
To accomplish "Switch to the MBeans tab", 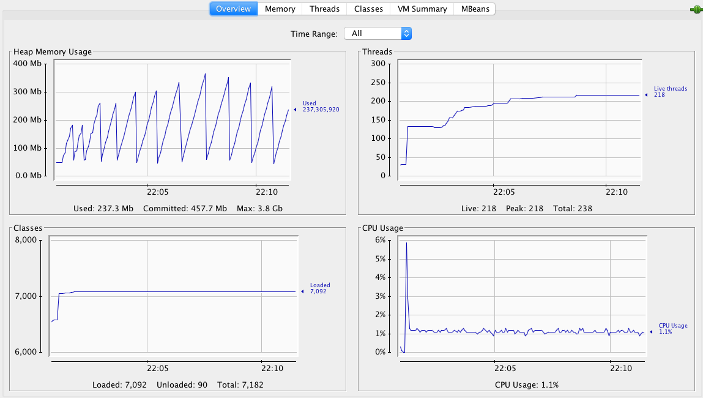I will (475, 9).
